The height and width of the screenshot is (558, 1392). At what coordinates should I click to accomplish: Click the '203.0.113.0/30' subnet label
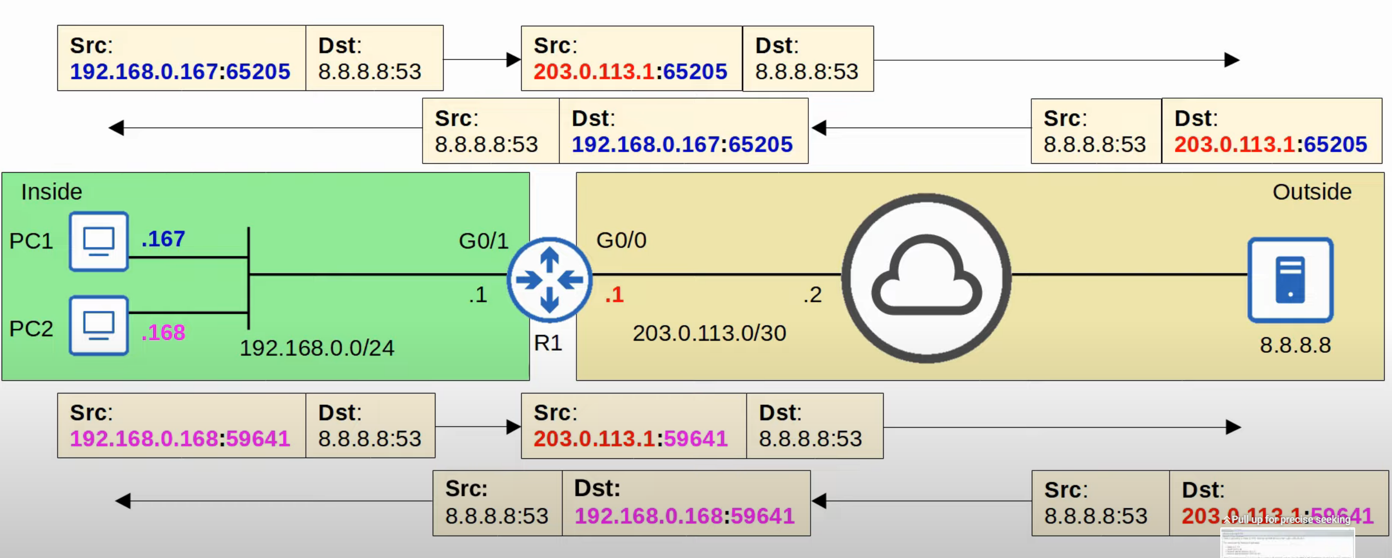710,333
